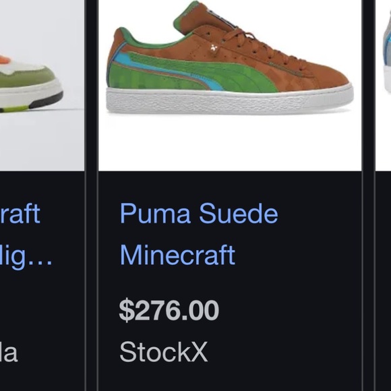The image size is (391, 391).
Task: Click the green heel tab of the Puma shoe
Action: (x=124, y=34)
